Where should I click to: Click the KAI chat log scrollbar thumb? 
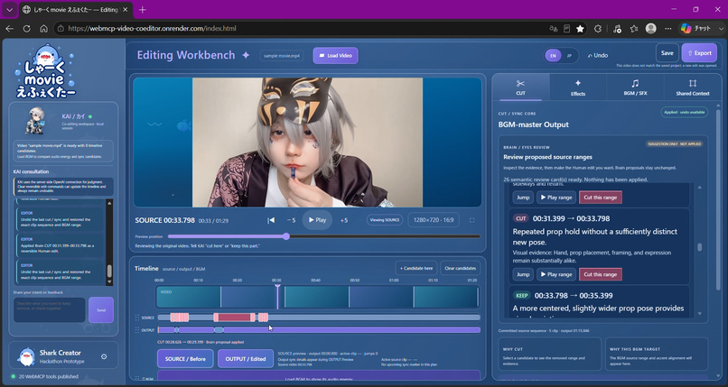[109, 271]
